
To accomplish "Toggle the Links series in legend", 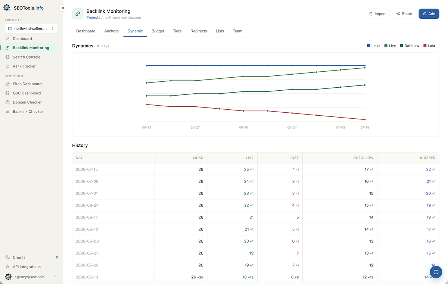I will point(374,46).
